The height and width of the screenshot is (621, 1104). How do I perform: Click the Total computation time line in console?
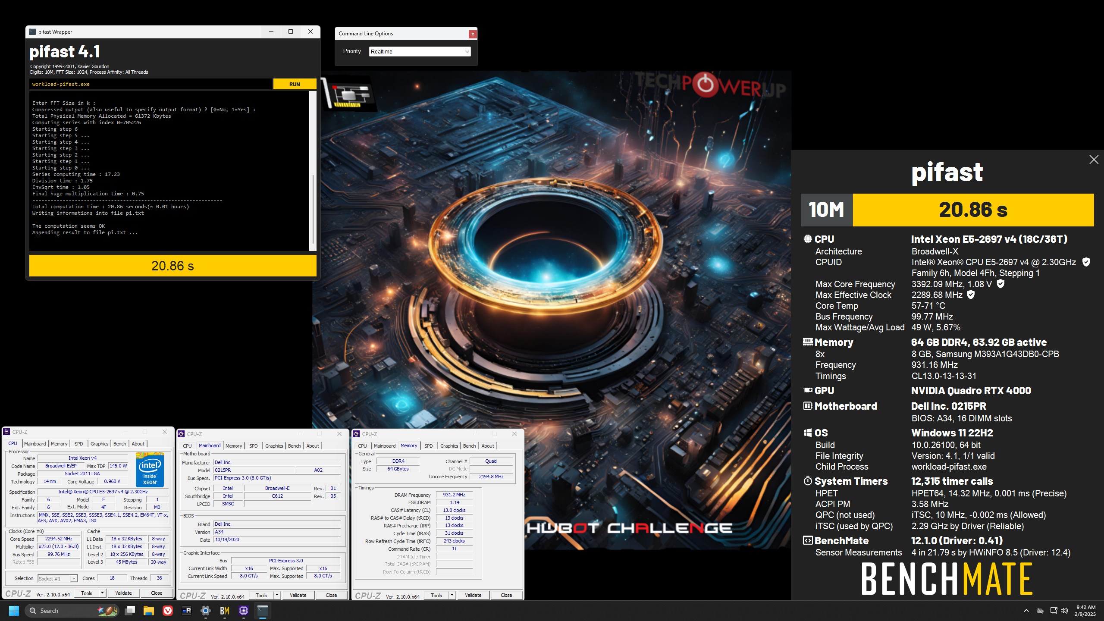[110, 207]
